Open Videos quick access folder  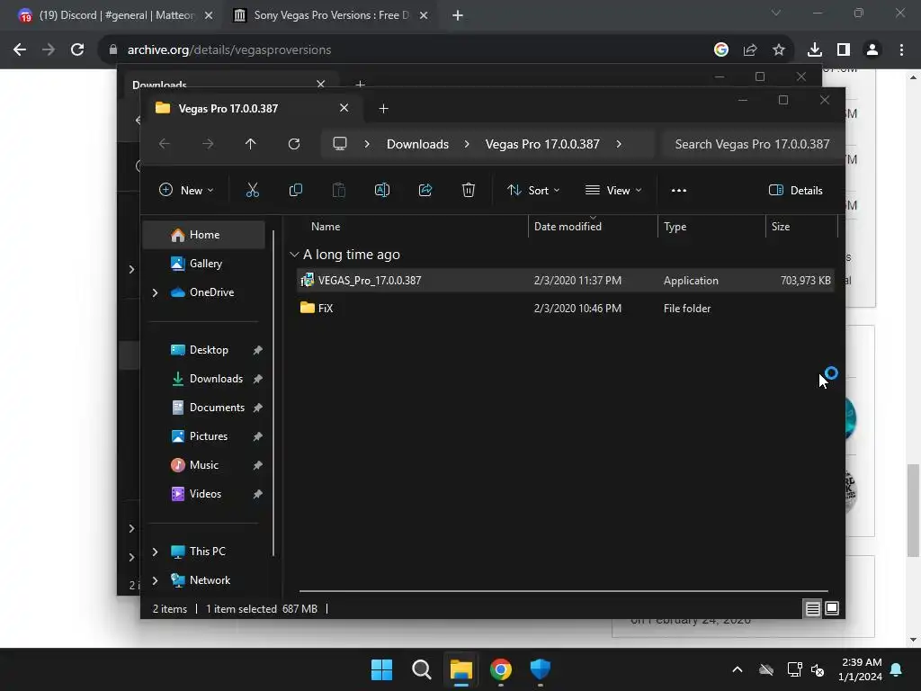tap(204, 494)
